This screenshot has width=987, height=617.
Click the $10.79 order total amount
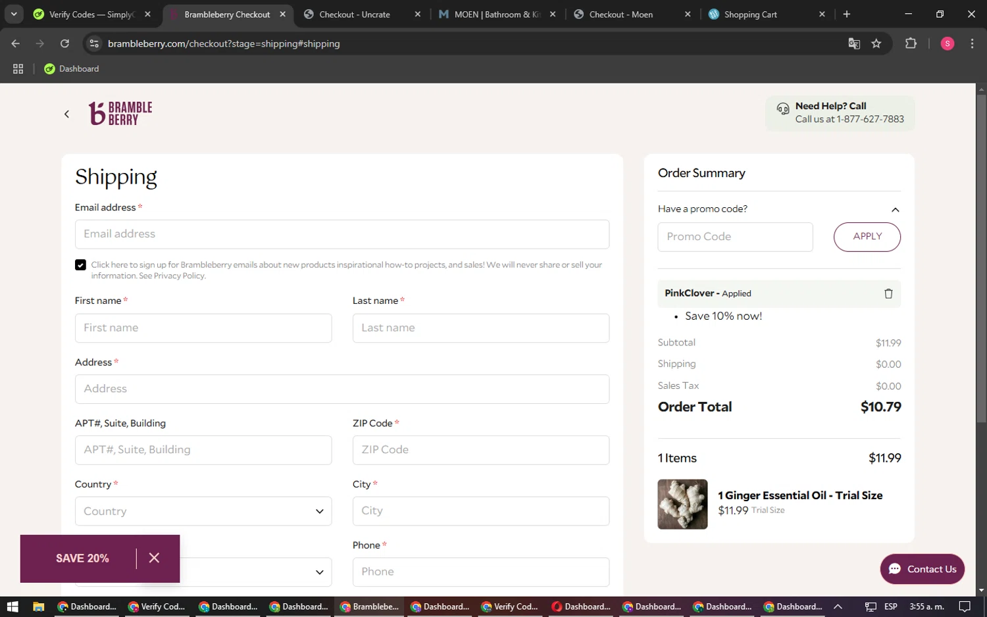coord(880,407)
